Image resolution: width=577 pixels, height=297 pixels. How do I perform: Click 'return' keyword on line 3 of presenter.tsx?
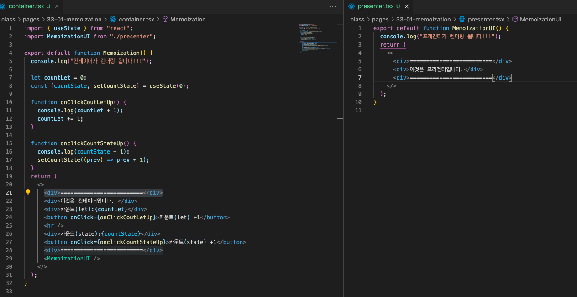[x=390, y=44]
